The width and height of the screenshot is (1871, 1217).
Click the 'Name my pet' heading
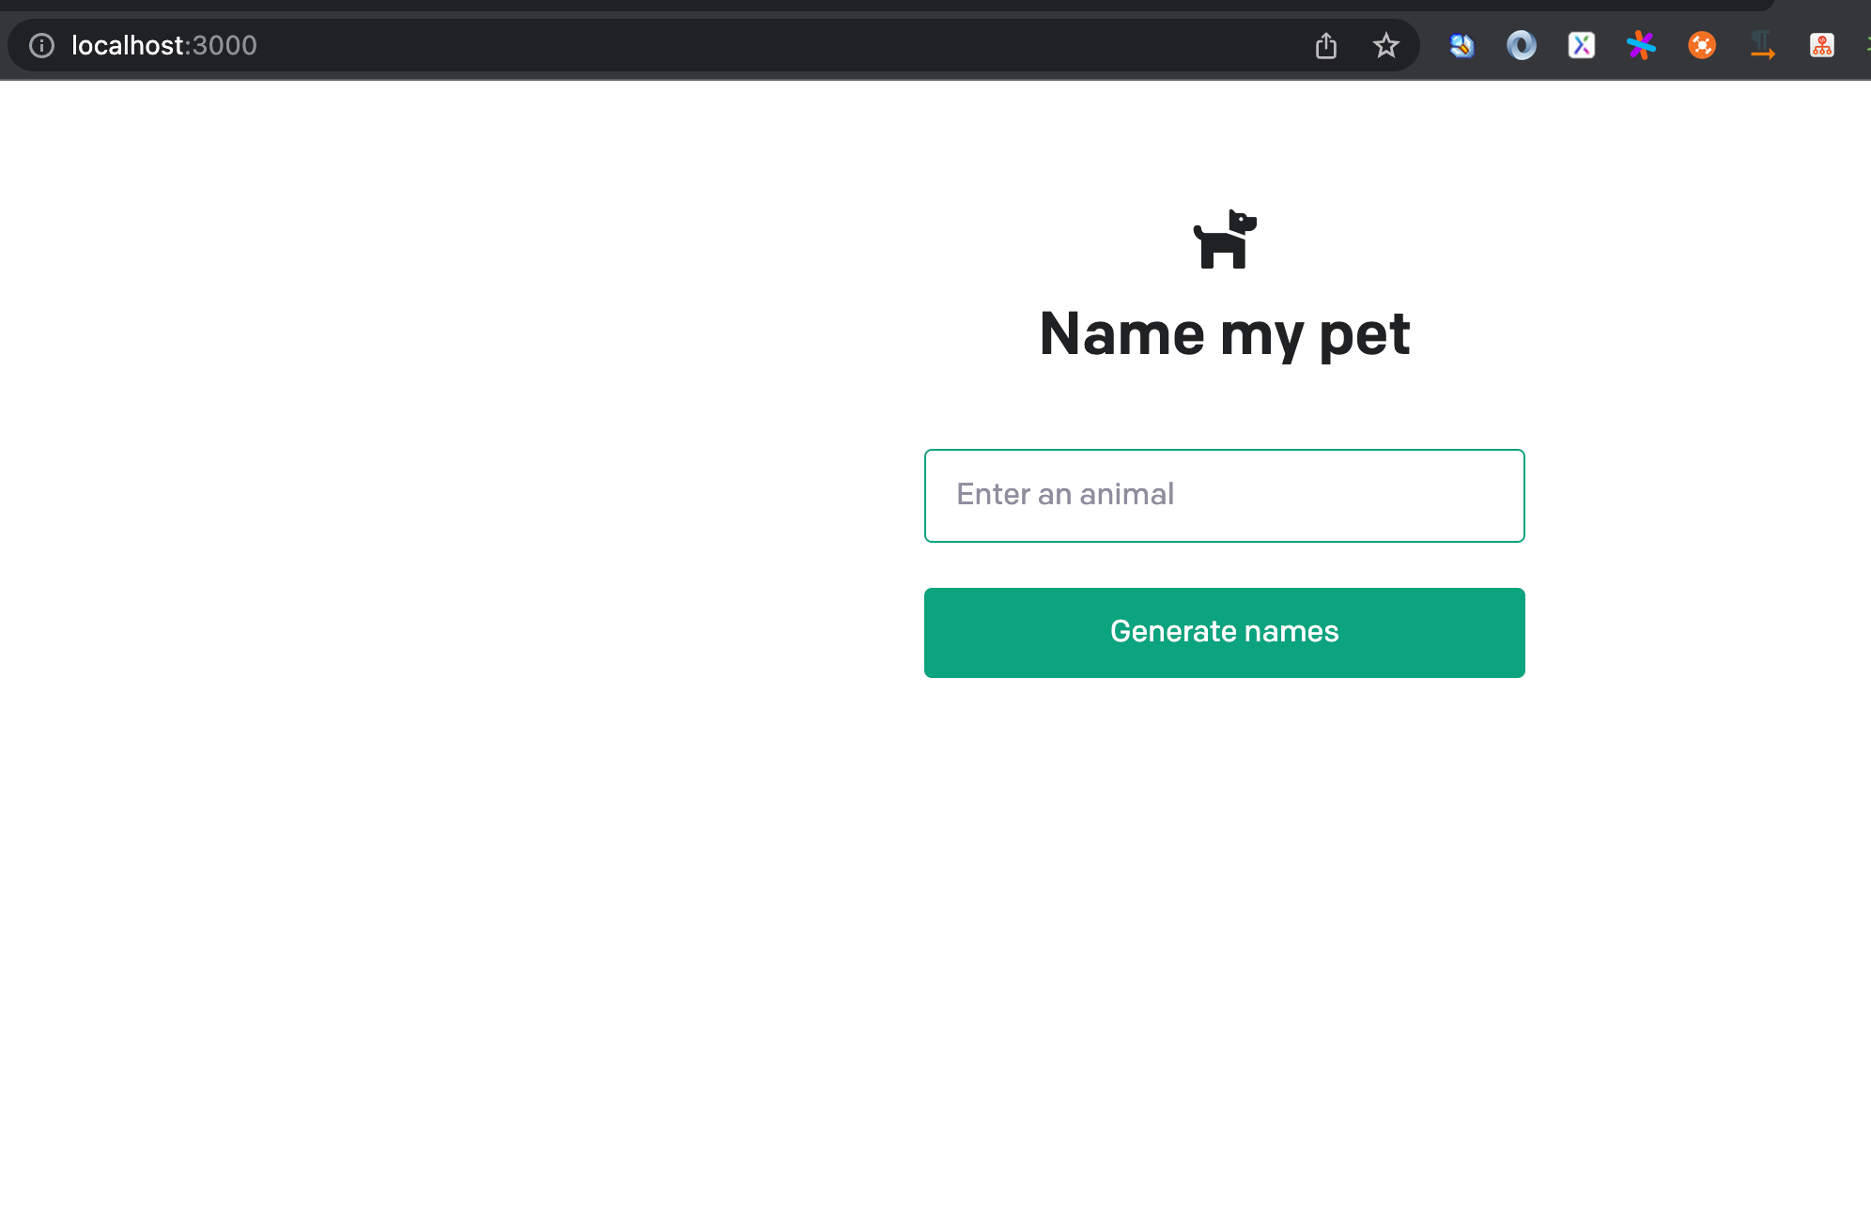click(1224, 333)
